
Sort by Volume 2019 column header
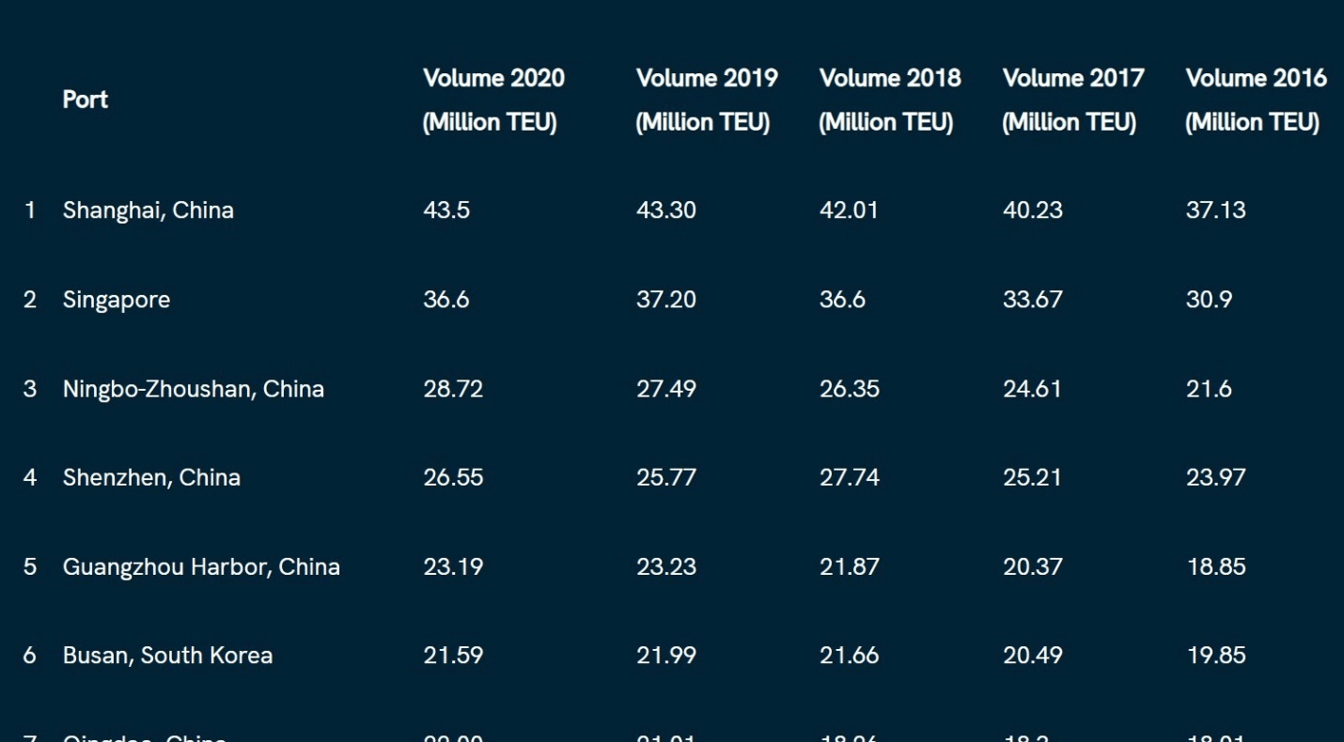pos(707,100)
